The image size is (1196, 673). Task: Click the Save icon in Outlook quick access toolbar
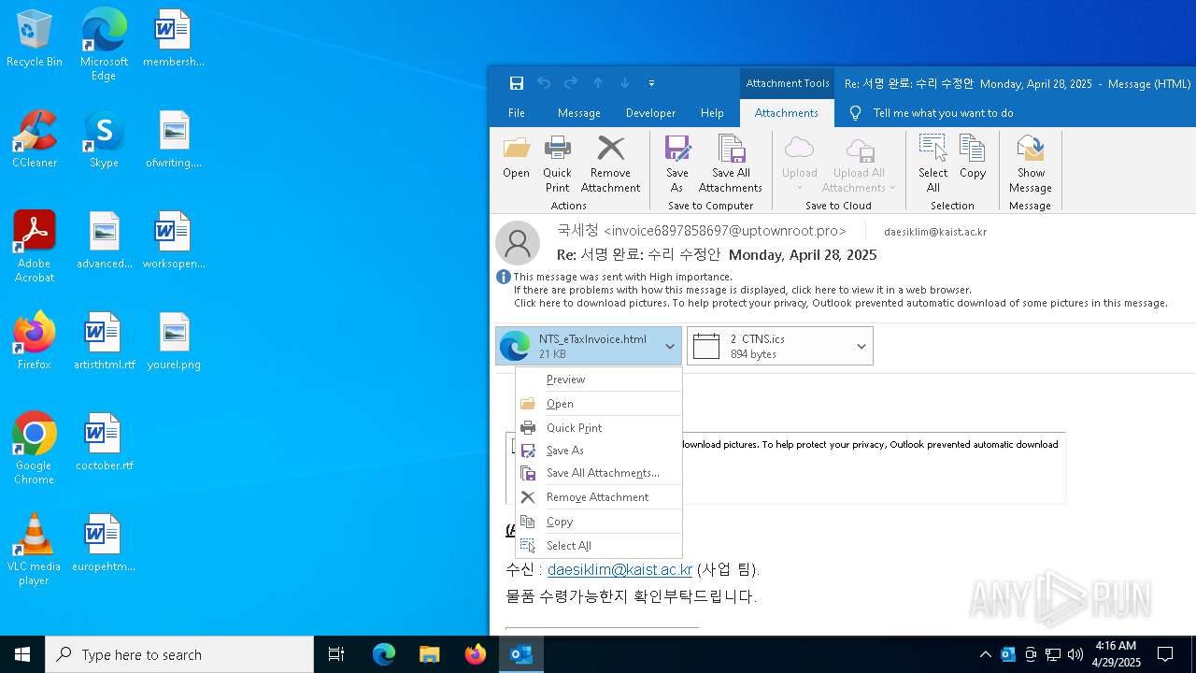(516, 83)
